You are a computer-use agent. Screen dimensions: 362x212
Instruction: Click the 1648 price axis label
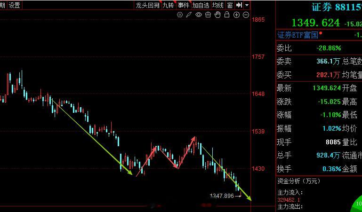[x=258, y=94]
